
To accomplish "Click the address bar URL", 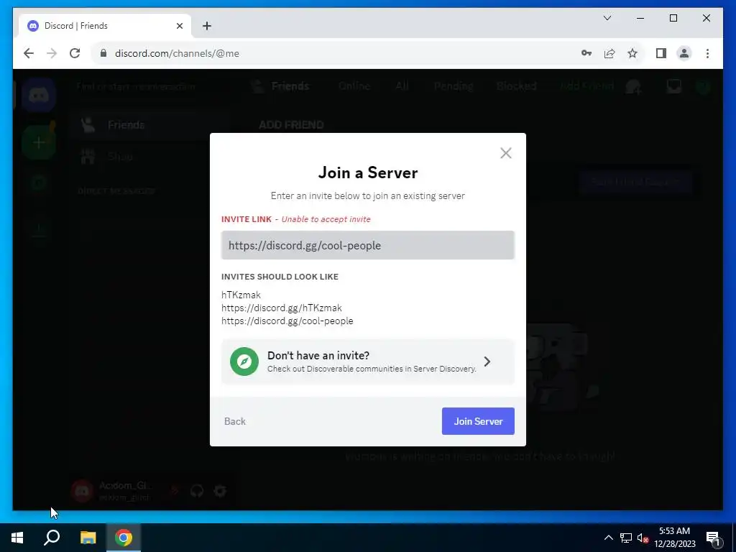I will click(177, 53).
